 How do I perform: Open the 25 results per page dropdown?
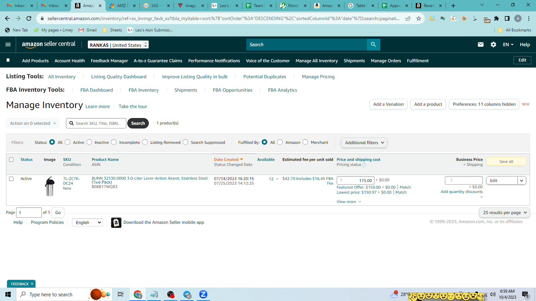(x=505, y=212)
